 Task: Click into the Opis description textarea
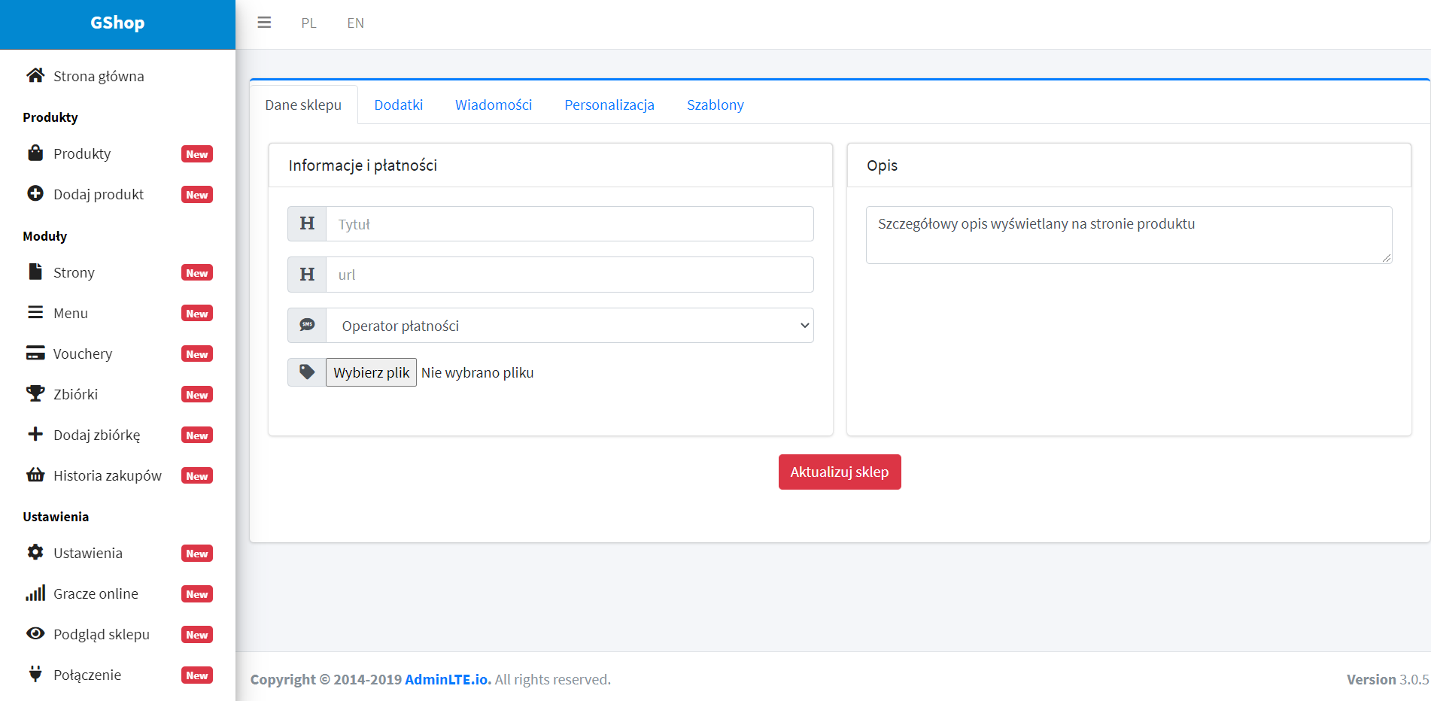1129,235
